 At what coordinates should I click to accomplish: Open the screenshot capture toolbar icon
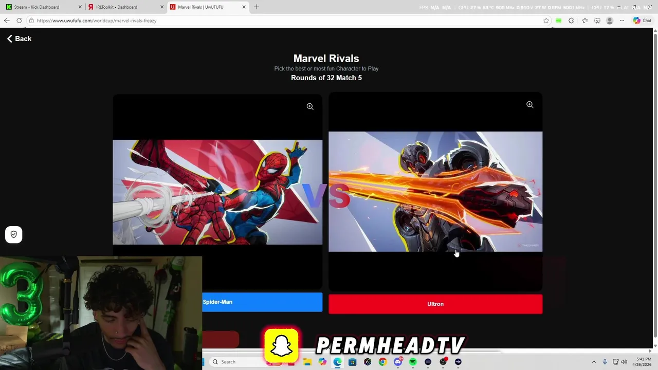(597, 21)
